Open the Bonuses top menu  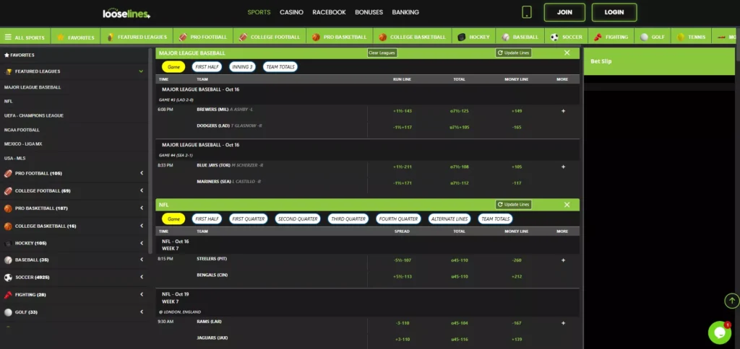coord(369,12)
